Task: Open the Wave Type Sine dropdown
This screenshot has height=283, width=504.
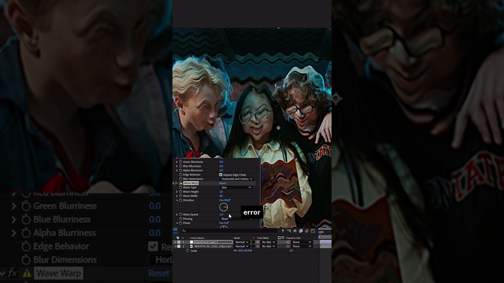Action: [x=236, y=187]
